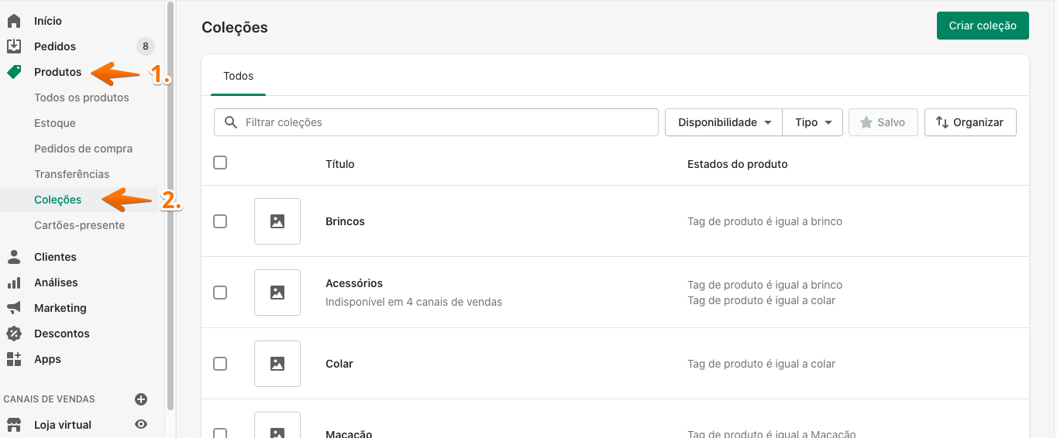This screenshot has width=1057, height=438.
Task: Click the Início home icon
Action: click(14, 21)
